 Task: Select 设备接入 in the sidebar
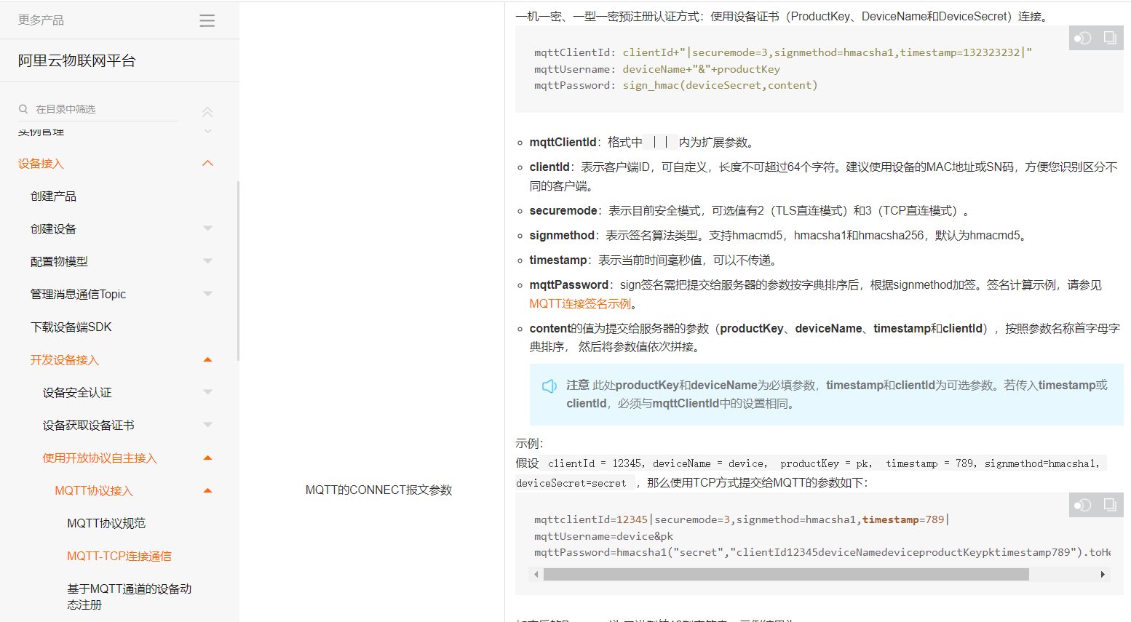coord(41,164)
